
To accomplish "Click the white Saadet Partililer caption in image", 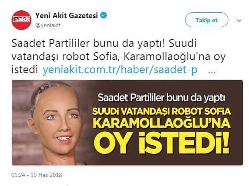I will click(161, 98).
